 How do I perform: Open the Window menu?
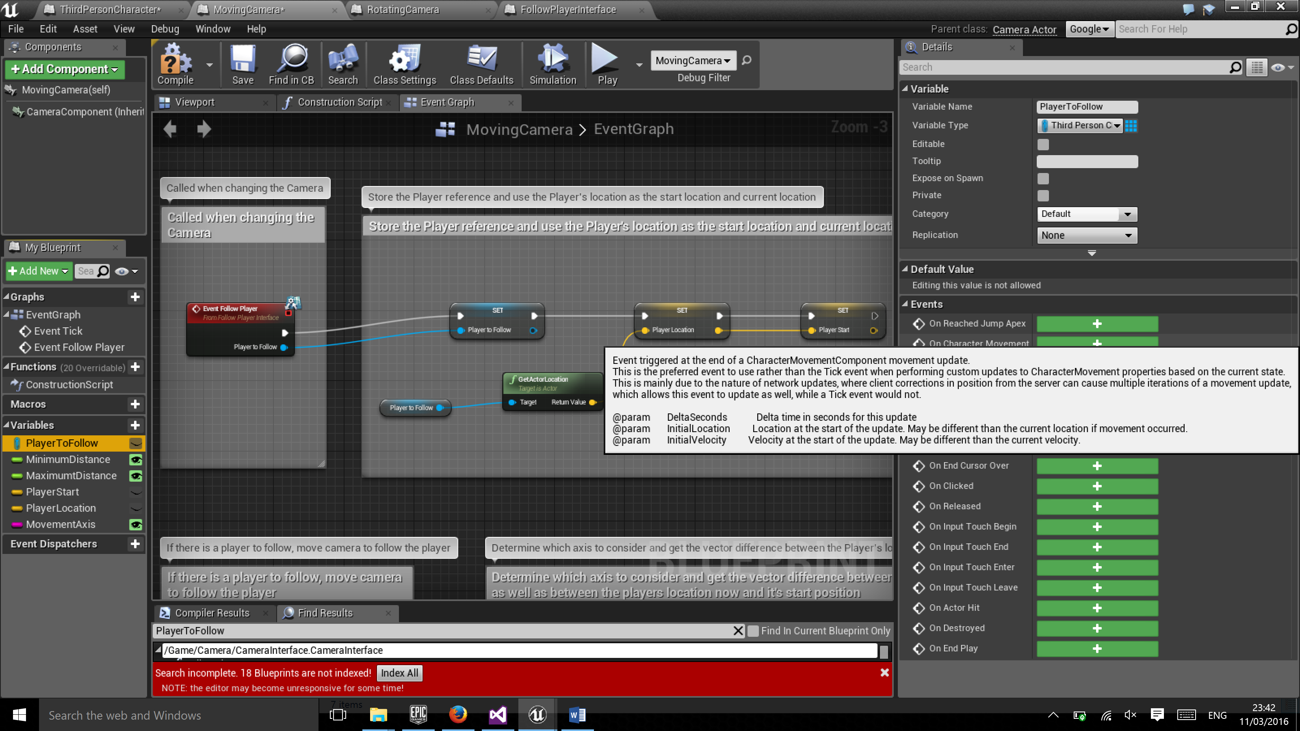click(212, 29)
